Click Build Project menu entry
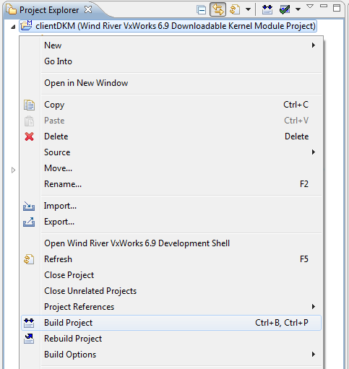349x369 pixels. pos(171,323)
